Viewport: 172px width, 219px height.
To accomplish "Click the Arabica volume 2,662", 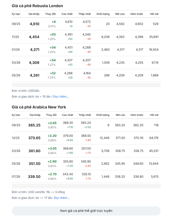I will (x=105, y=164).
